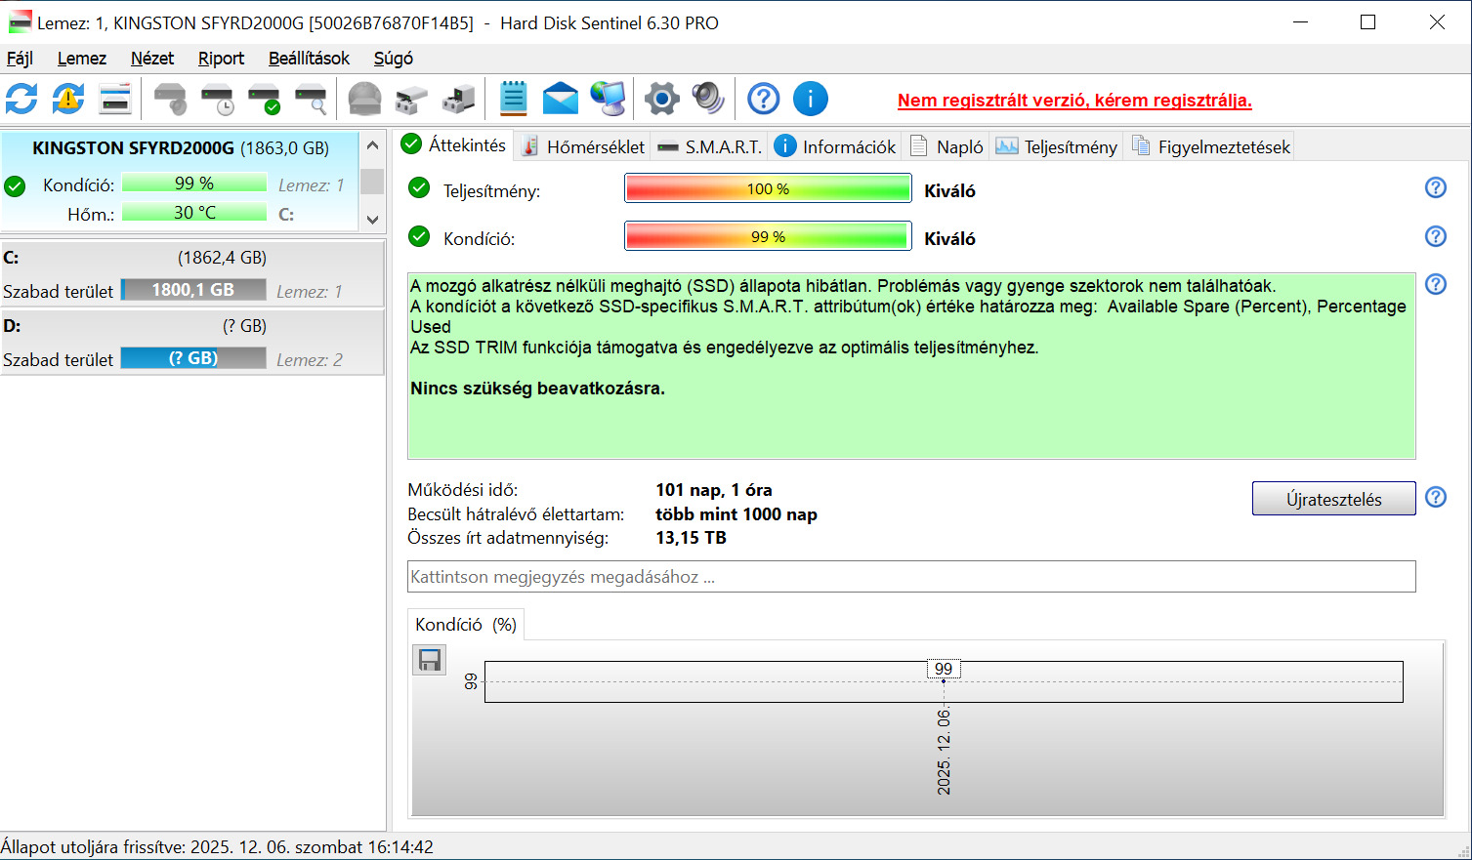Open the Beállítások menu
The width and height of the screenshot is (1472, 860).
309,59
